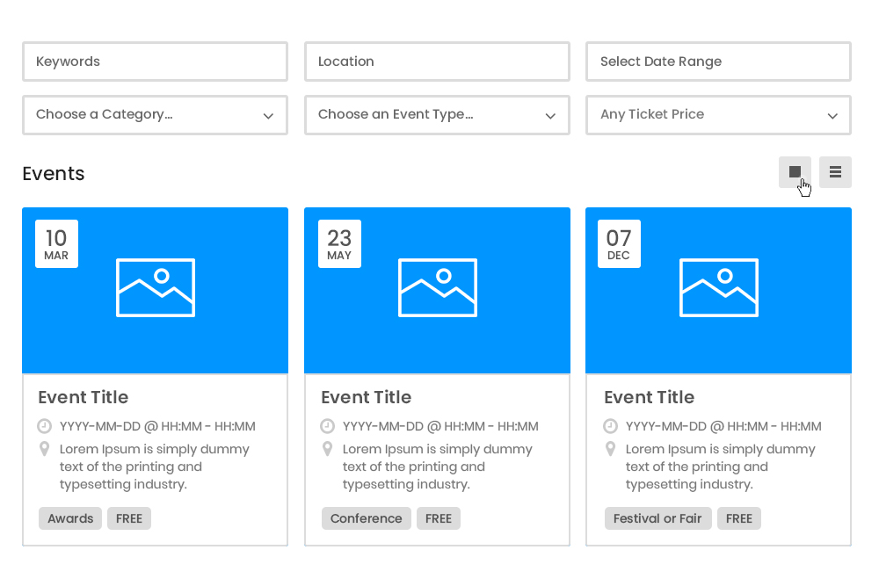
Task: Click the clock icon on the first event card
Action: pos(45,426)
